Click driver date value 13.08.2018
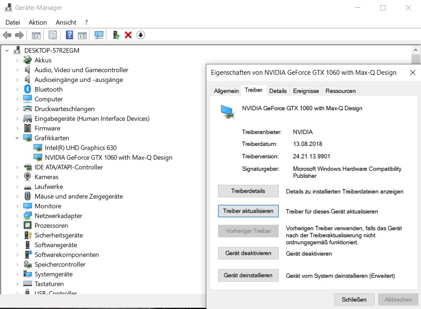The height and width of the screenshot is (309, 421). 308,144
